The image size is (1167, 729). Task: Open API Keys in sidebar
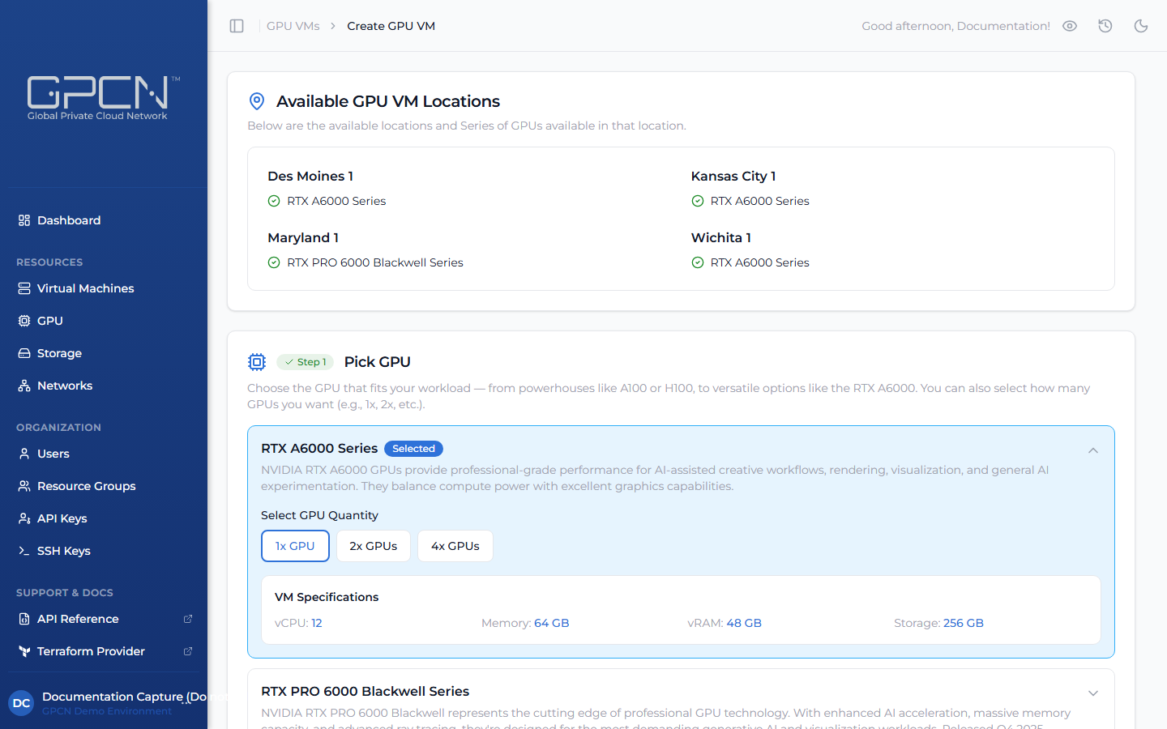click(x=104, y=518)
